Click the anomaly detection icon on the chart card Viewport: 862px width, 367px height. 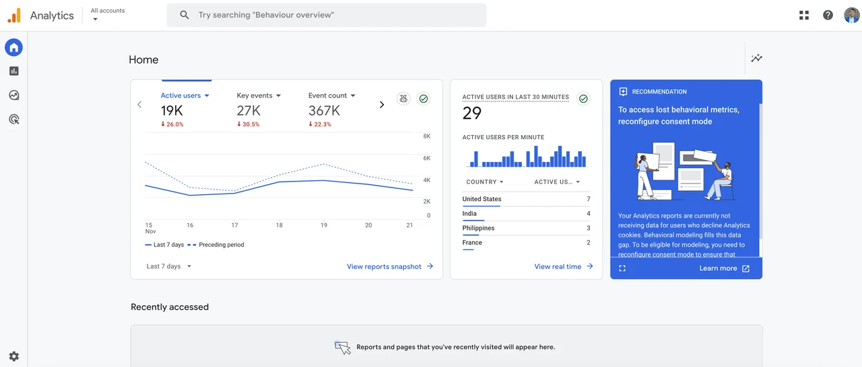(403, 99)
